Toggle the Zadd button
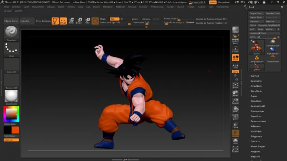 (x=135, y=19)
